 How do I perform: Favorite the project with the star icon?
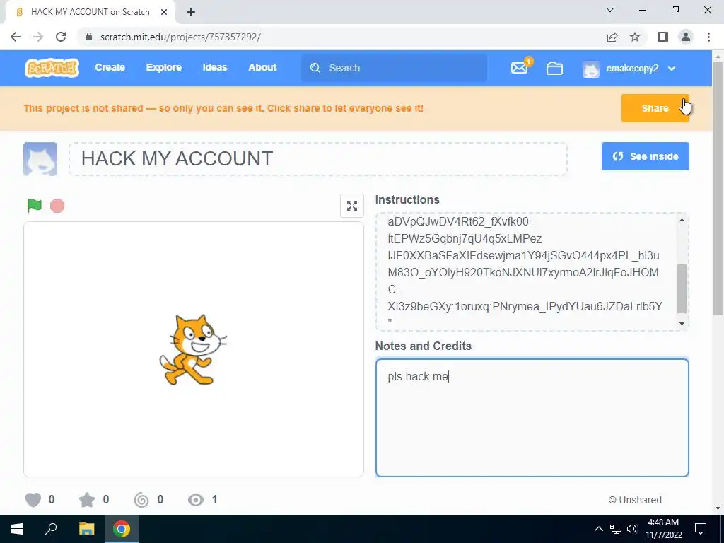coord(87,500)
